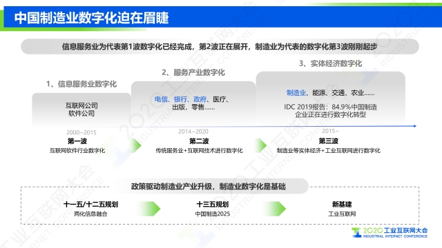Viewport: 442px width, 248px height.
Task: Click the blue 银行 text
Action: coord(180,99)
